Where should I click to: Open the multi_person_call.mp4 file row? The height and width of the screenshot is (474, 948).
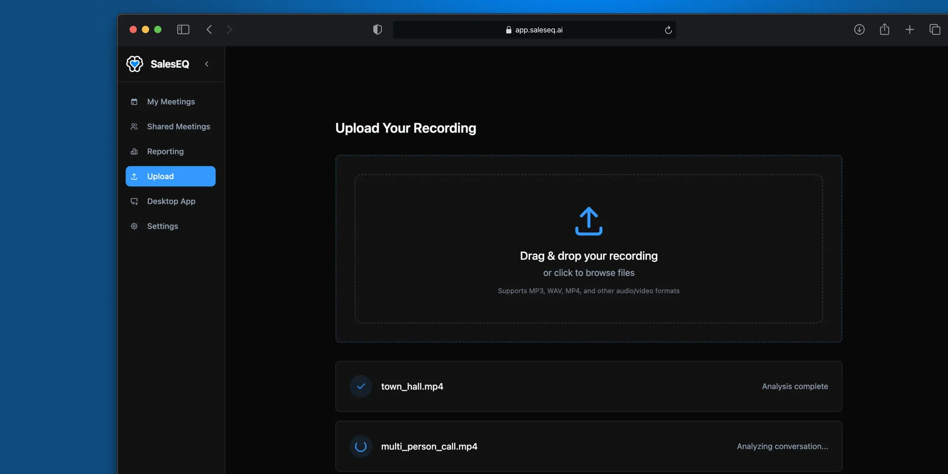589,446
